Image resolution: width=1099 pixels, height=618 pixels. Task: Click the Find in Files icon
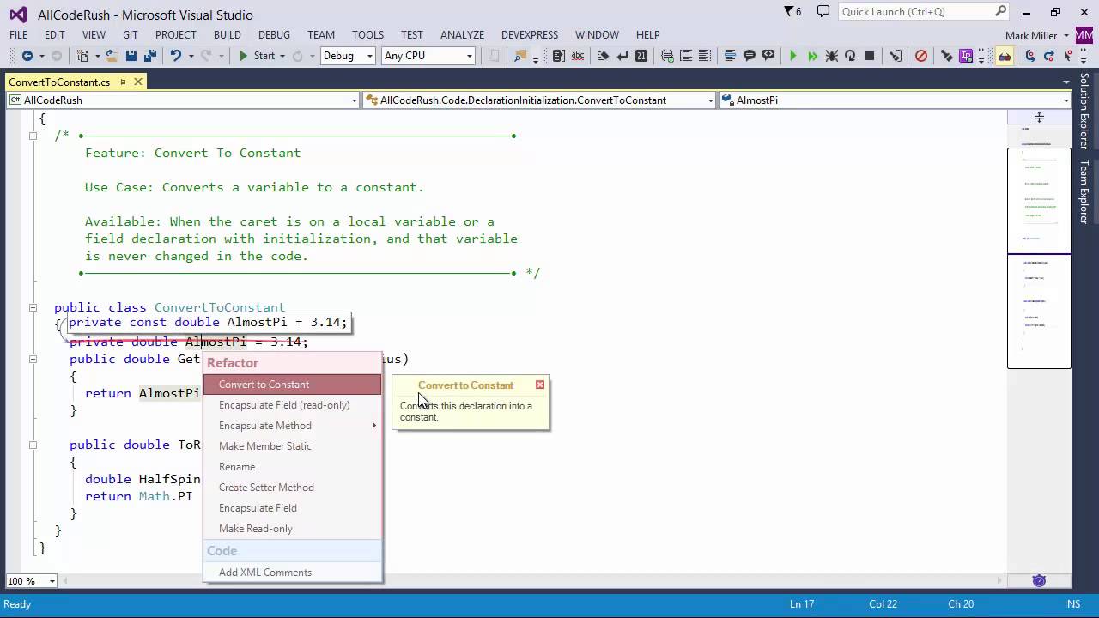point(520,56)
